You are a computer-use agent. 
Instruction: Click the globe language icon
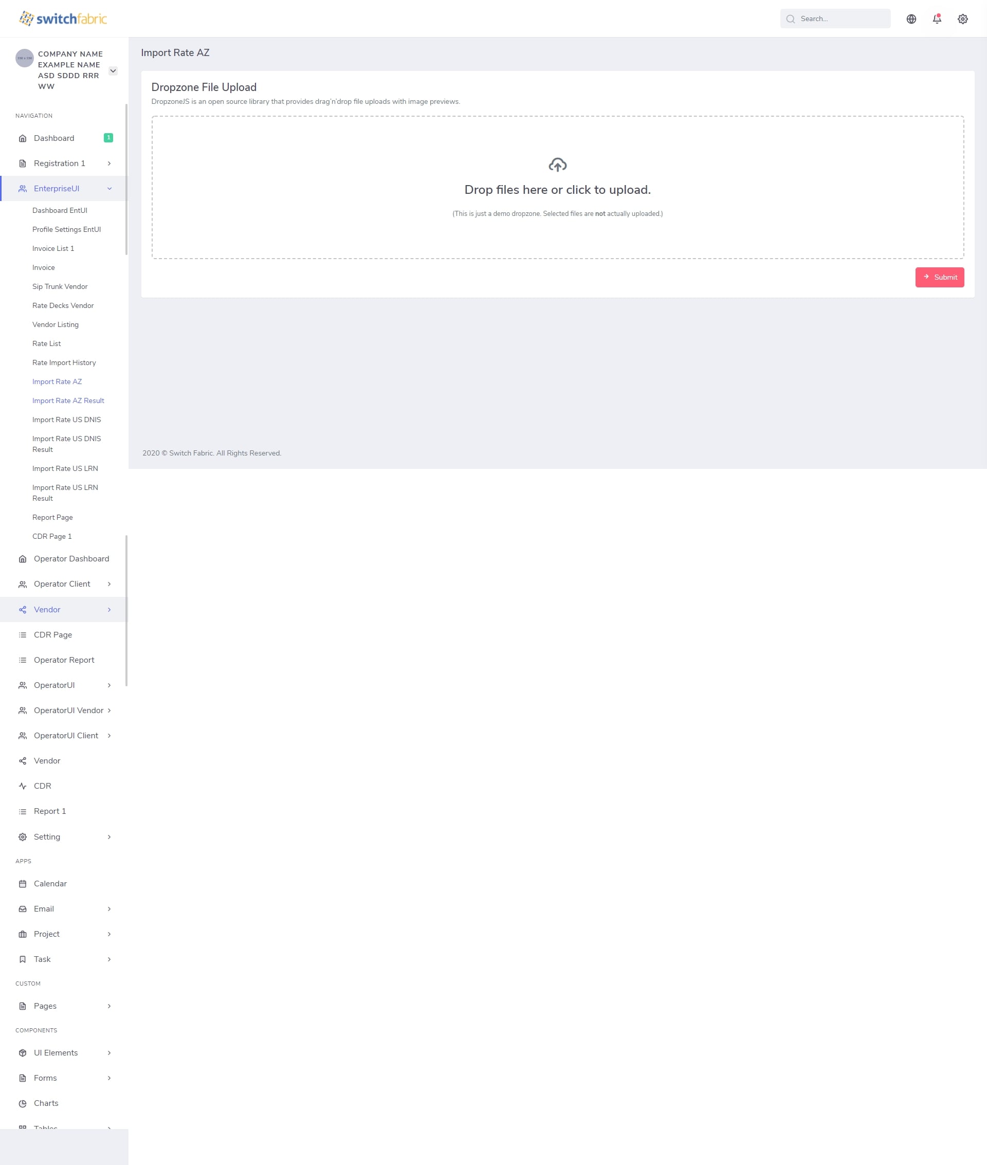(x=911, y=19)
